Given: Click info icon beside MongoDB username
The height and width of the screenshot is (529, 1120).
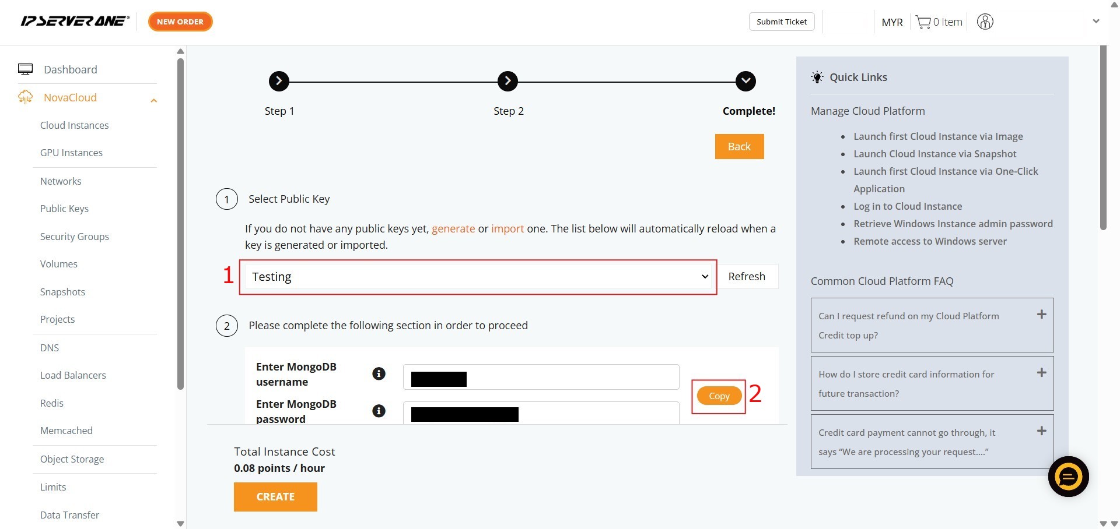Looking at the screenshot, I should point(379,373).
